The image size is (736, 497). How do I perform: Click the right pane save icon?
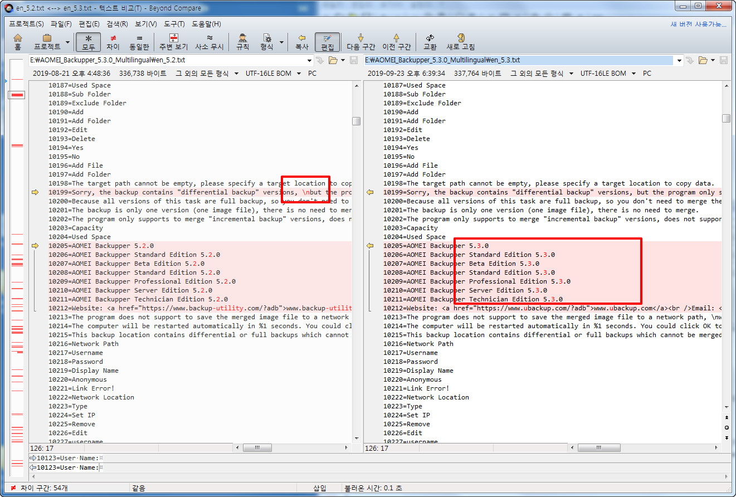(x=724, y=60)
